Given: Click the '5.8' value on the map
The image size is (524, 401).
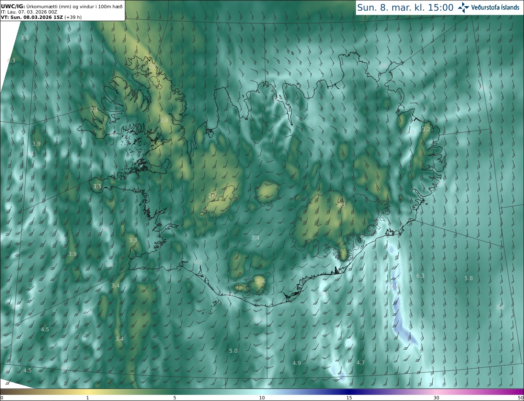Looking at the screenshot, I should tap(469, 278).
